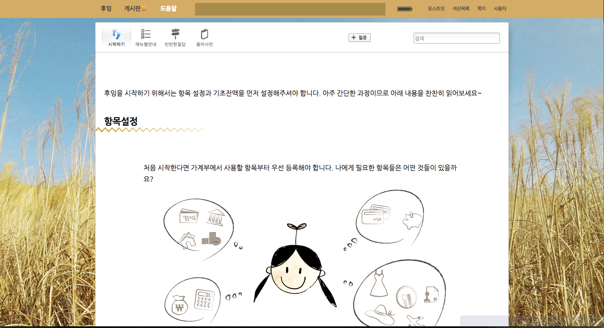Viewport: 604px width, 328px height.
Task: Open the 빈번한질답 signpost tab
Action: pyautogui.click(x=175, y=38)
